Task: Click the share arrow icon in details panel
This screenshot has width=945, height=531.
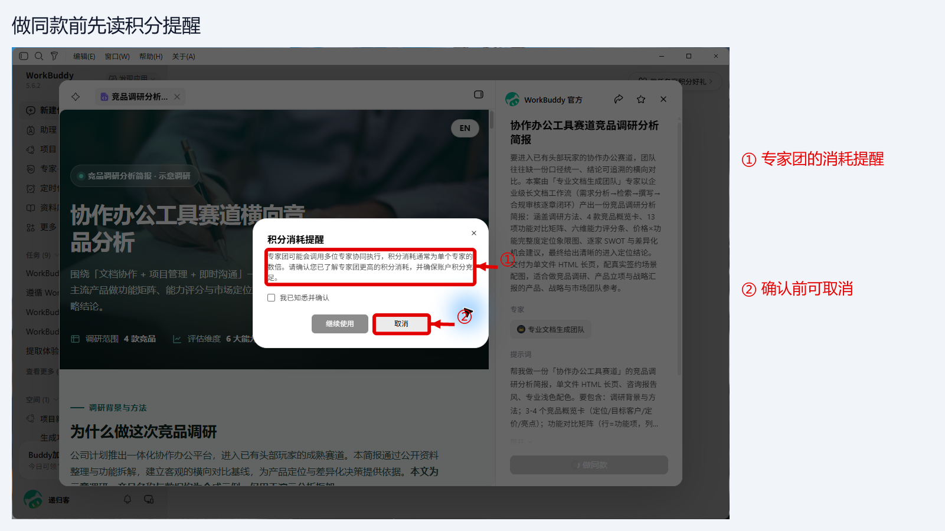Action: point(619,99)
